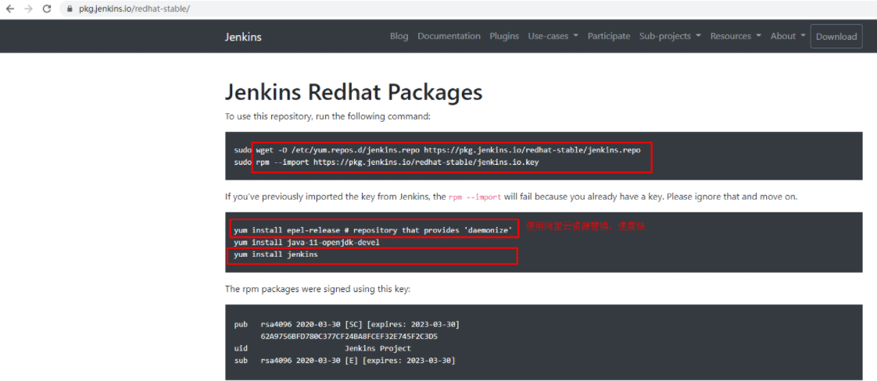The width and height of the screenshot is (877, 381).
Task: Open the Blog nav item
Action: pyautogui.click(x=399, y=36)
